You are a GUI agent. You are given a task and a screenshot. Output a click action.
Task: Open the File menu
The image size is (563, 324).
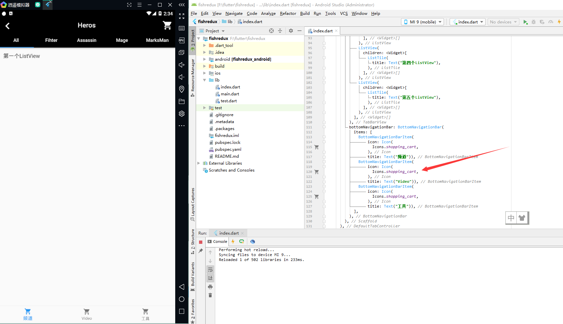tap(194, 14)
